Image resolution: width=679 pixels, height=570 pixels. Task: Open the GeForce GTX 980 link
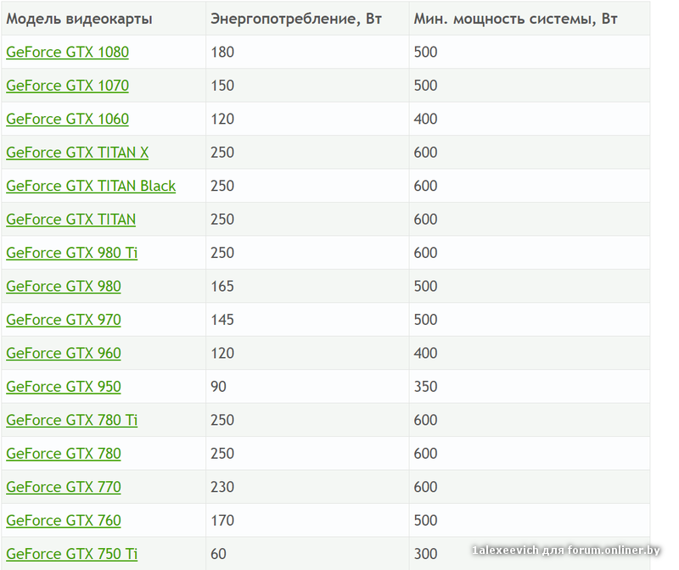tap(64, 287)
